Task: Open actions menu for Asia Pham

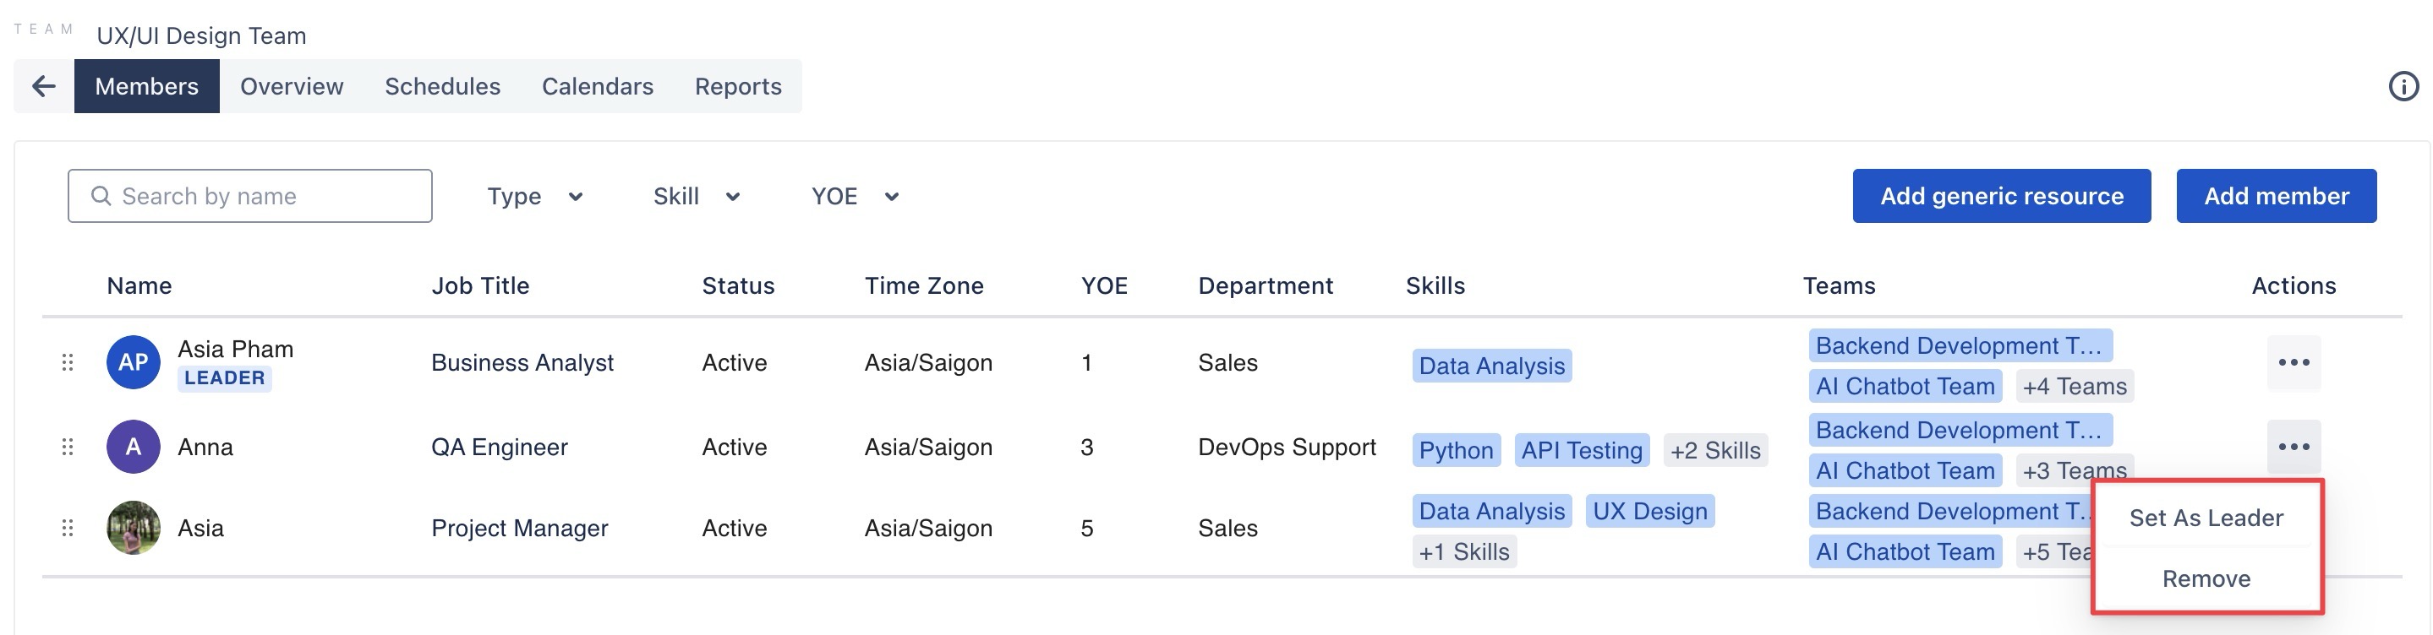Action: coord(2293,362)
